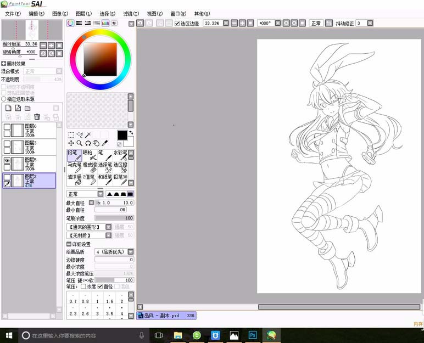Screen dimensions: 424x343
Task: Create a new layer folder
Action: click(27, 108)
